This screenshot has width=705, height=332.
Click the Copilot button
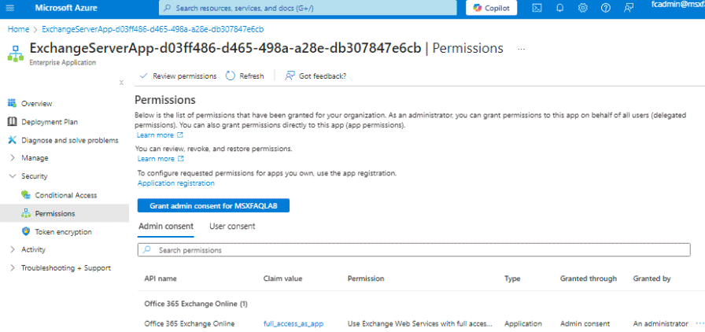(x=491, y=8)
